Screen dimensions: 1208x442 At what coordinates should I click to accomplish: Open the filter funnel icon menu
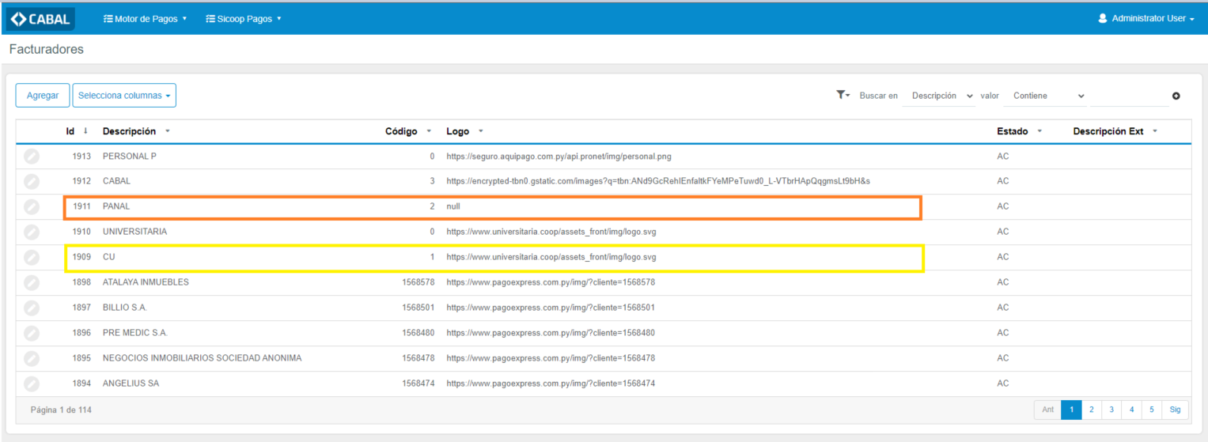[843, 95]
